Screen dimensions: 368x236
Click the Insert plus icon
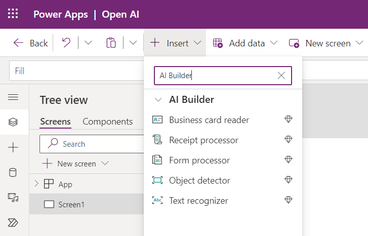coord(155,43)
